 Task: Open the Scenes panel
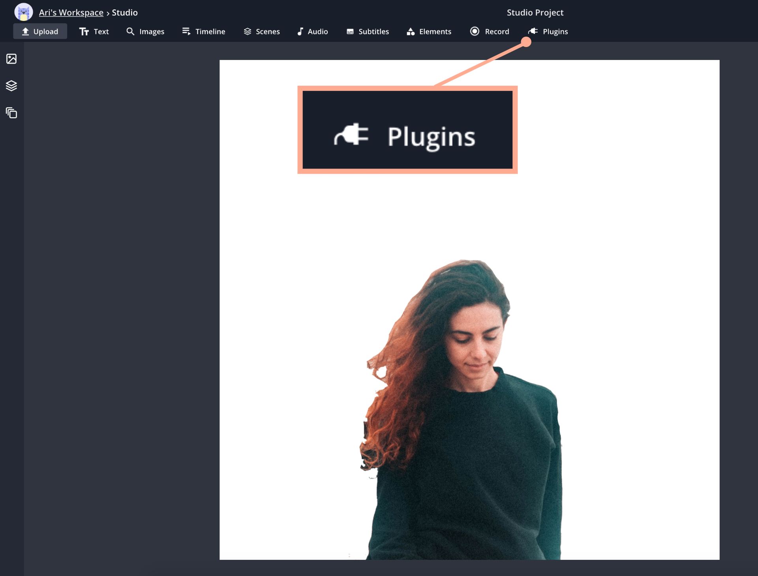261,32
